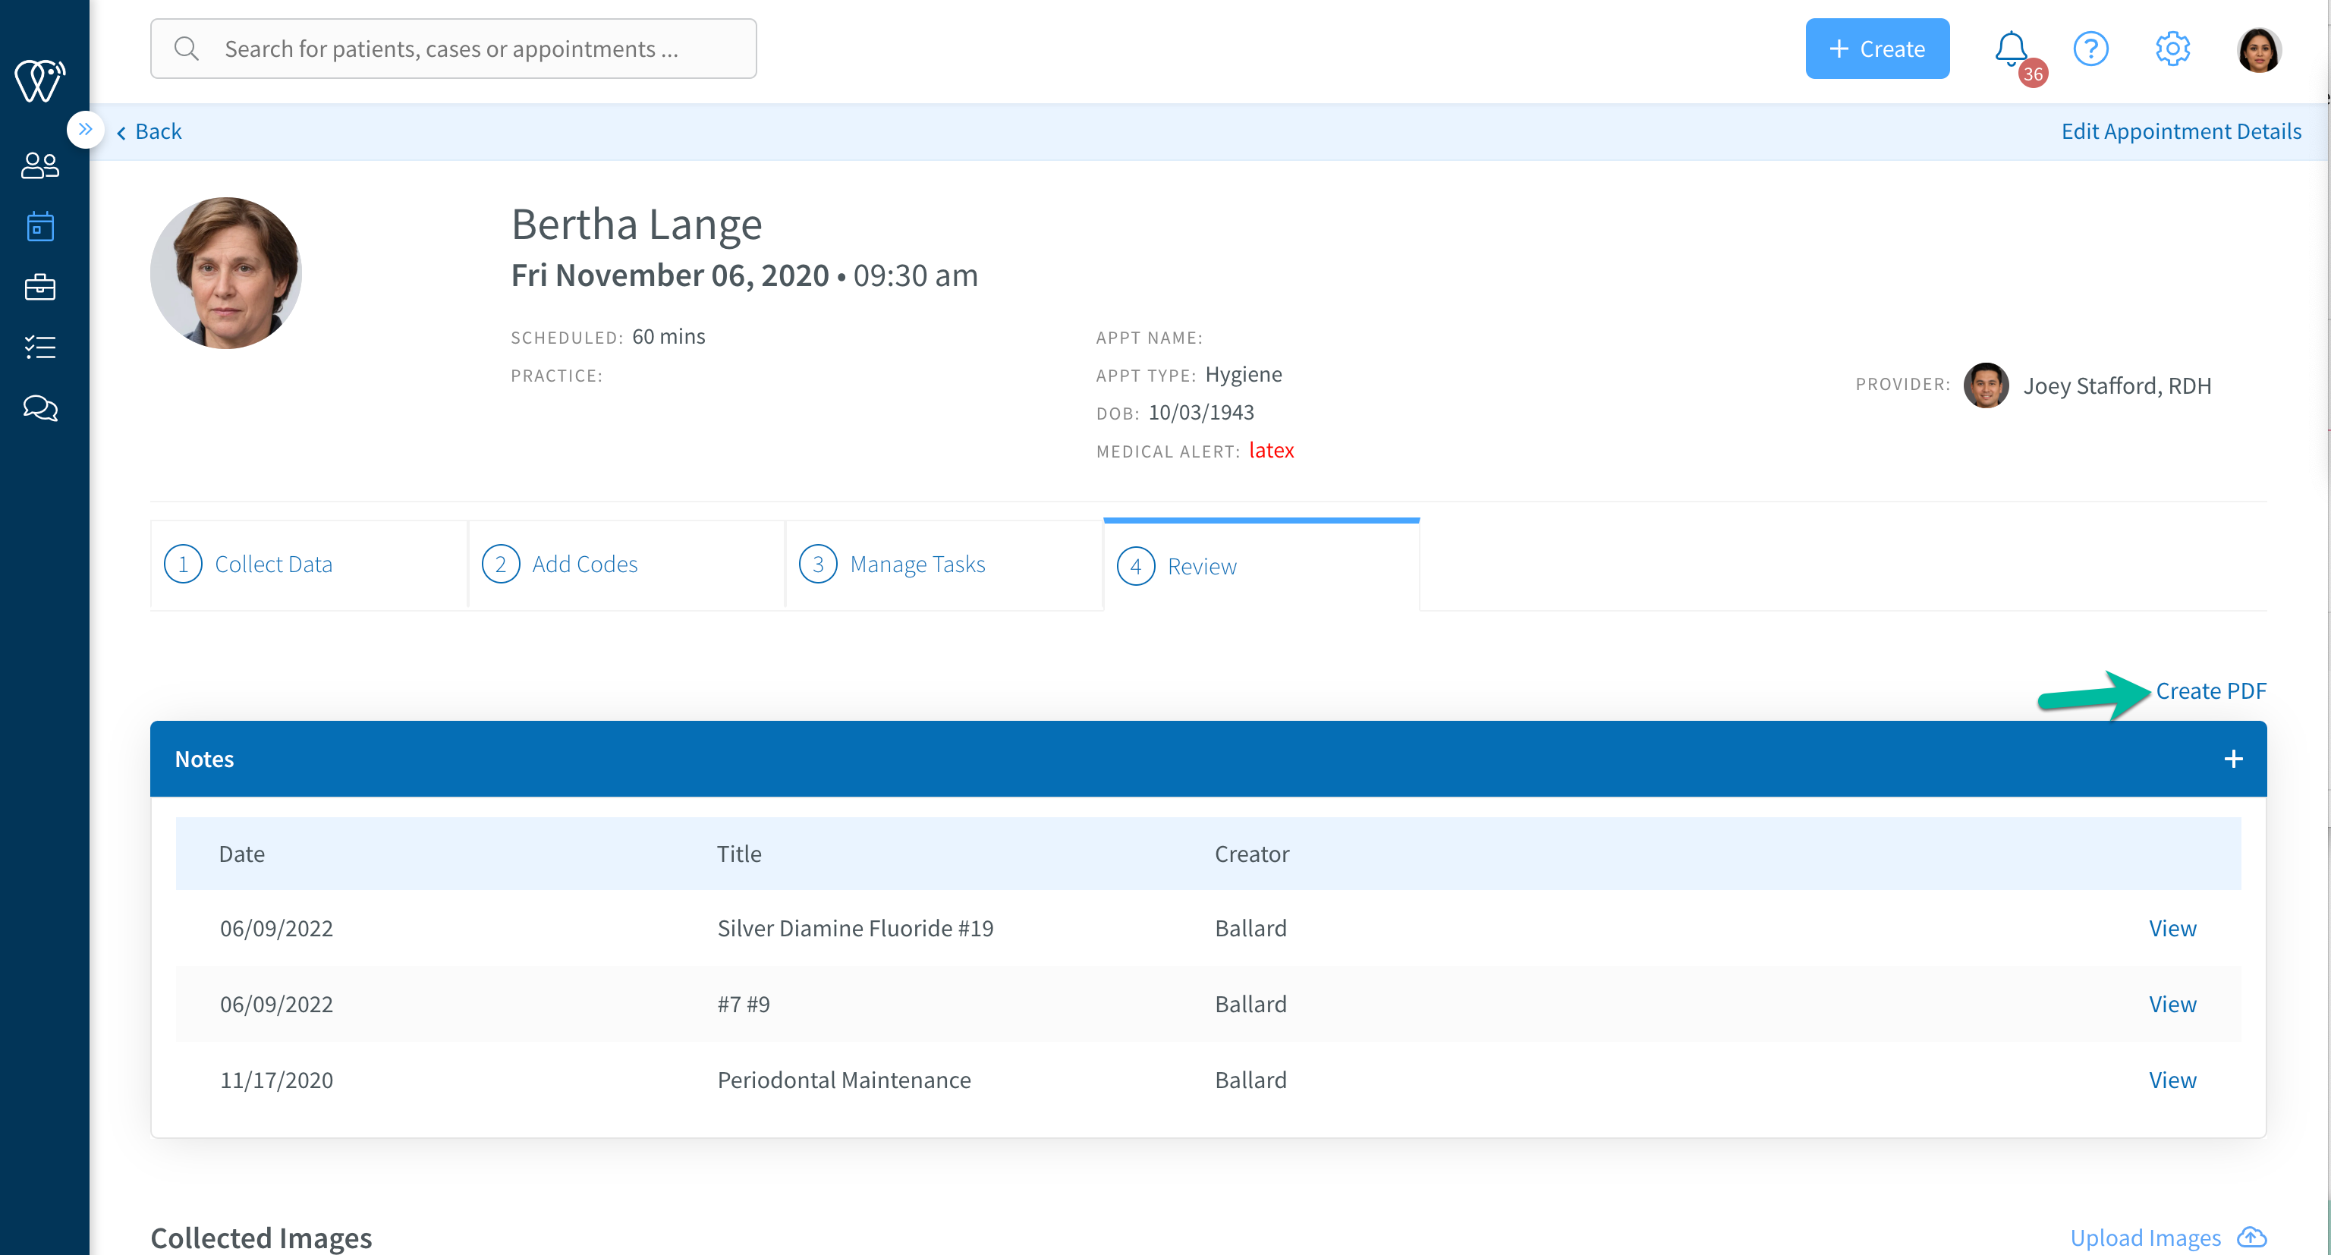Open the chat messages sidebar icon
The image size is (2331, 1255).
pyautogui.click(x=39, y=408)
